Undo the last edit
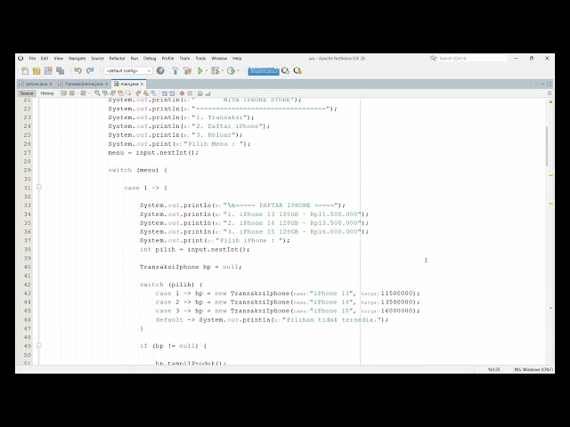Image resolution: width=570 pixels, height=427 pixels. (x=77, y=71)
